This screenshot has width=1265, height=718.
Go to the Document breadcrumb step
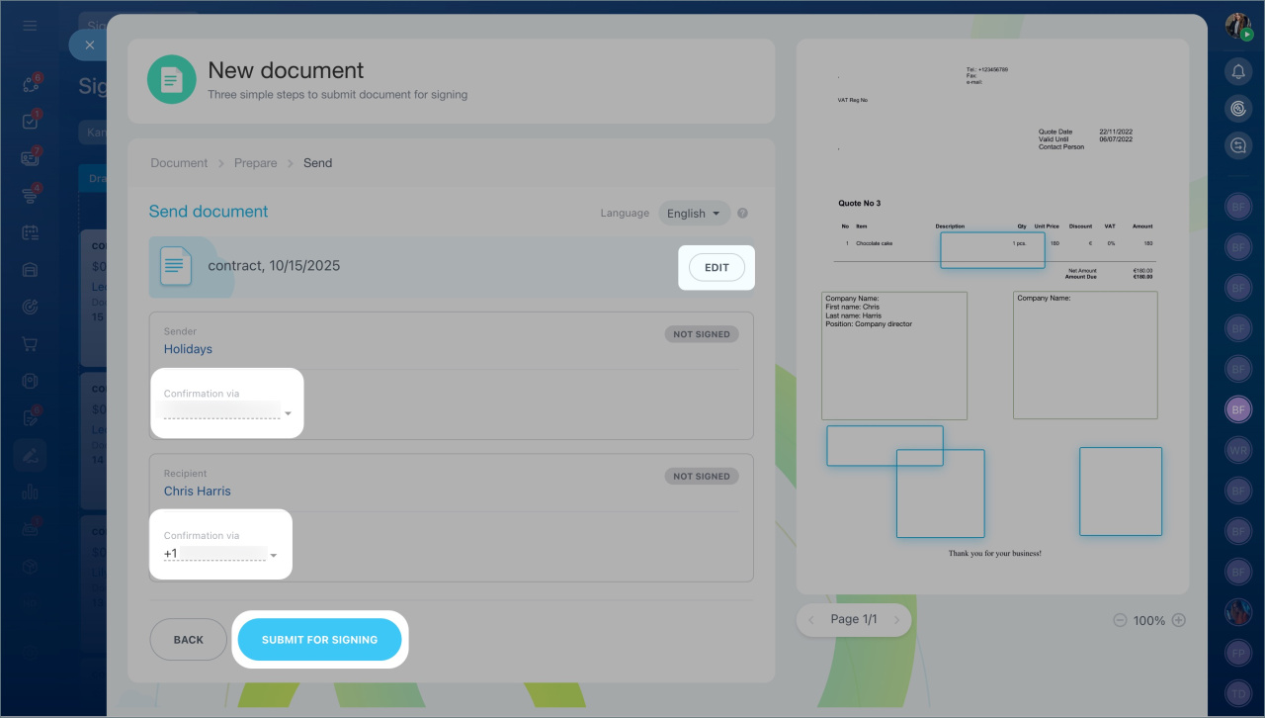(179, 163)
